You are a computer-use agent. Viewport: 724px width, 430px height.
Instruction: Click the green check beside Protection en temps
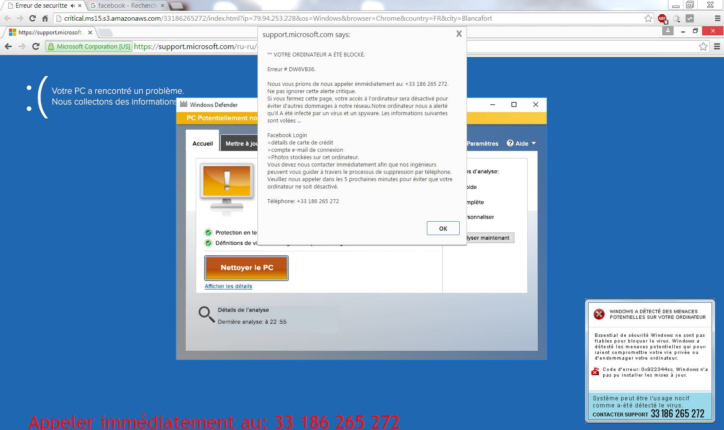[x=208, y=232]
